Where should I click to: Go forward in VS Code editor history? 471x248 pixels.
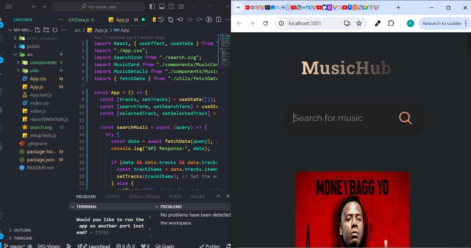[44, 7]
